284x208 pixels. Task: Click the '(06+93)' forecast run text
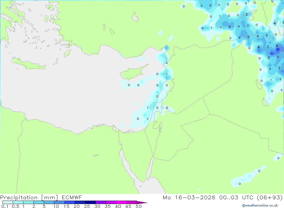pos(270,197)
